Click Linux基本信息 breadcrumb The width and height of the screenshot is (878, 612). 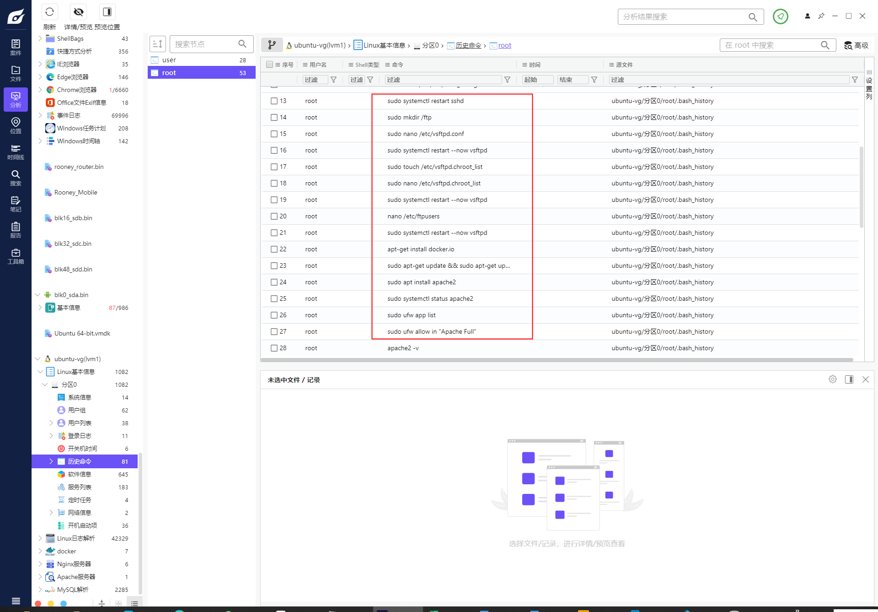click(384, 45)
